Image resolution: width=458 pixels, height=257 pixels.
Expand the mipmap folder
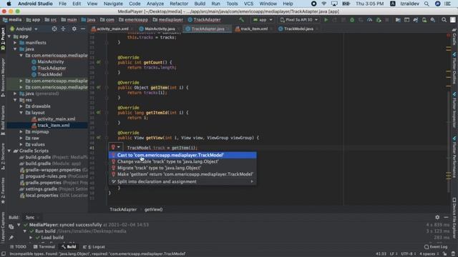tap(21, 131)
